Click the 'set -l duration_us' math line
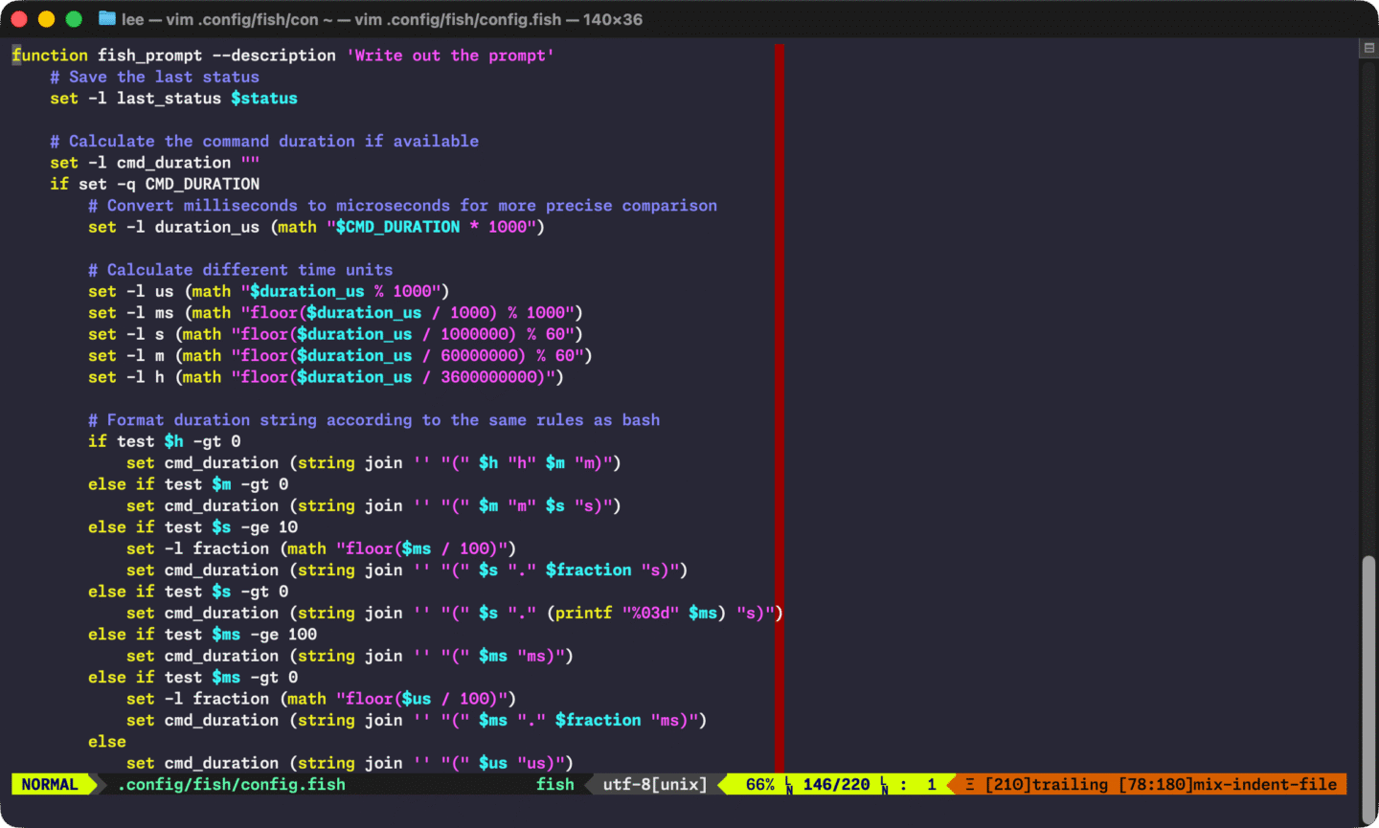Image resolution: width=1379 pixels, height=828 pixels. (x=316, y=227)
